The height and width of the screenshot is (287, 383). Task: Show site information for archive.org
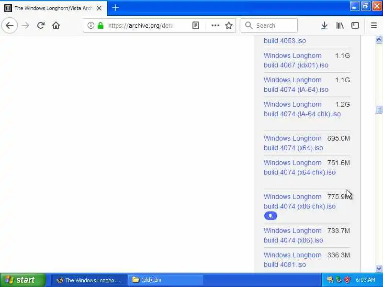point(90,25)
